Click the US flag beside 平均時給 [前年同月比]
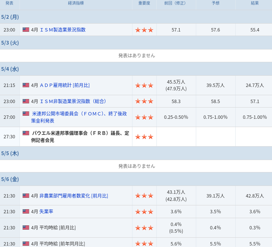272x247 pixels. [x=26, y=244]
